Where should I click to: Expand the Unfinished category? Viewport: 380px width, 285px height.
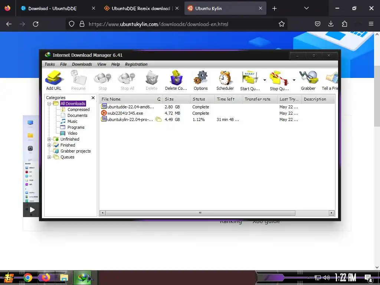coord(49,139)
